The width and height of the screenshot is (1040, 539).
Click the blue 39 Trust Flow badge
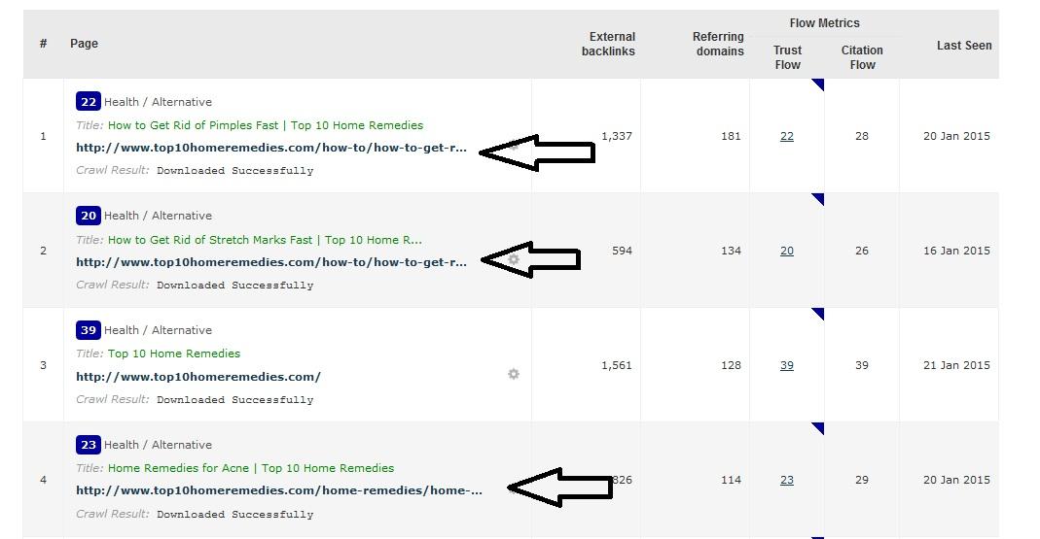point(89,330)
